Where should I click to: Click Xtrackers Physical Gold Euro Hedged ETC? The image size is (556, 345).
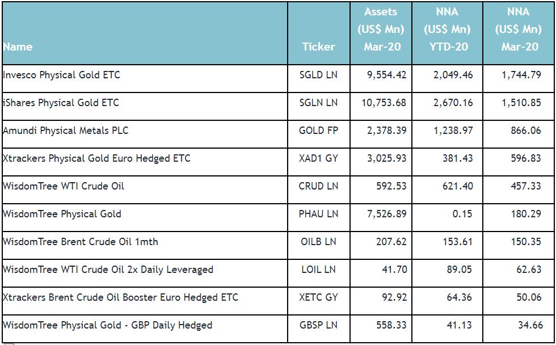(x=96, y=158)
